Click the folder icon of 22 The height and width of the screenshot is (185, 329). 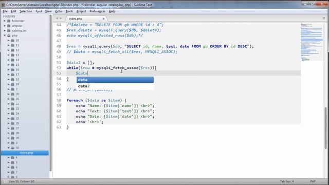(x=12, y=104)
